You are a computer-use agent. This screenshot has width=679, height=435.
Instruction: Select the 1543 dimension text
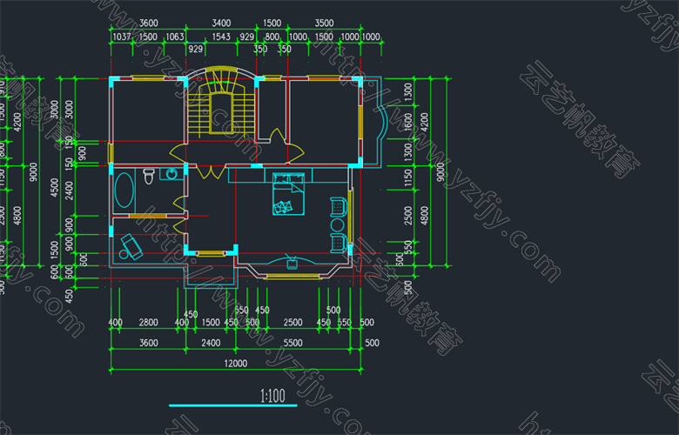point(221,37)
